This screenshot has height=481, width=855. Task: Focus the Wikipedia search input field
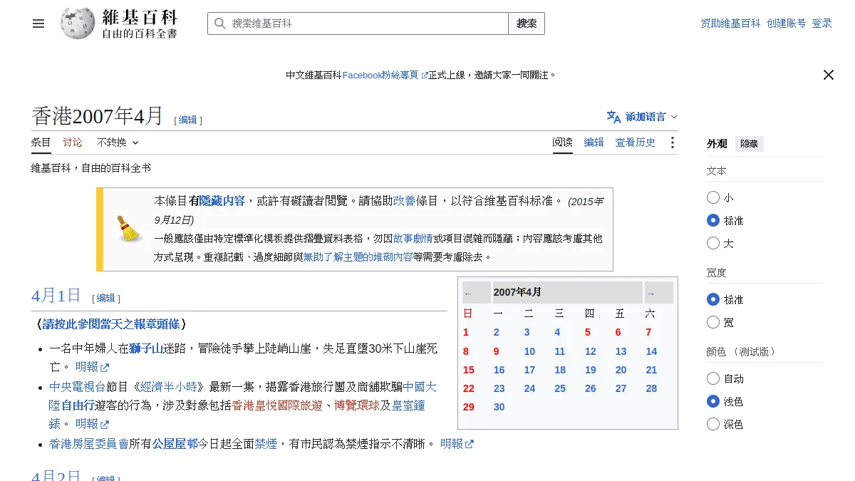(358, 24)
